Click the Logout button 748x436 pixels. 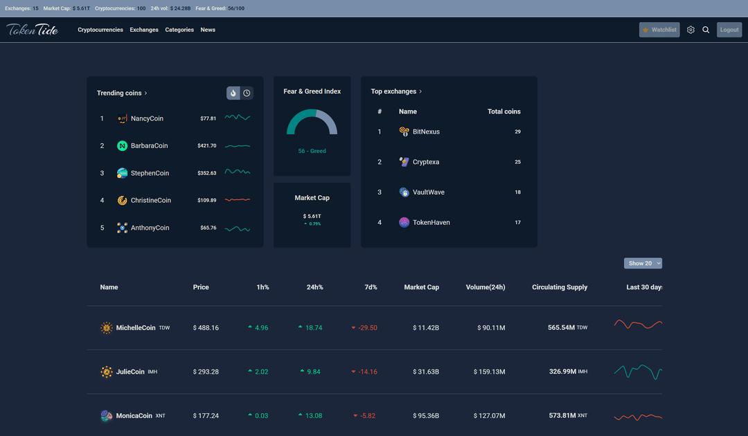tap(729, 30)
